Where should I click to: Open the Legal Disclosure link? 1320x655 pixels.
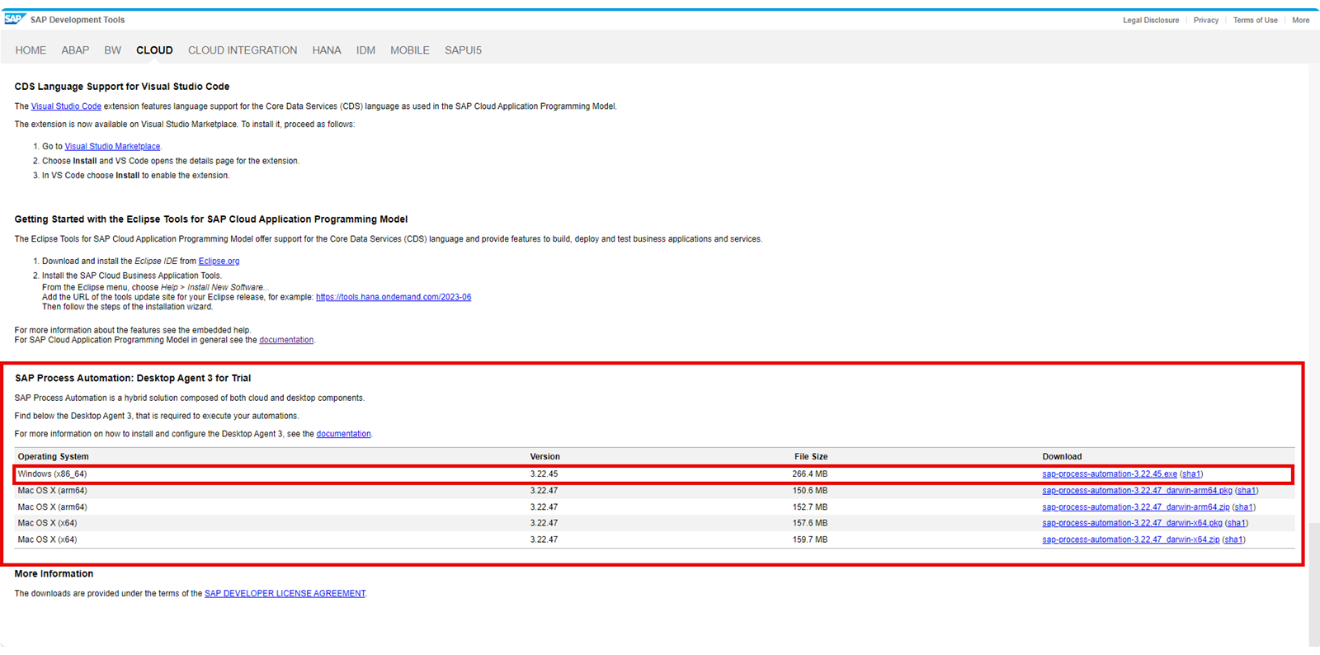click(x=1151, y=20)
